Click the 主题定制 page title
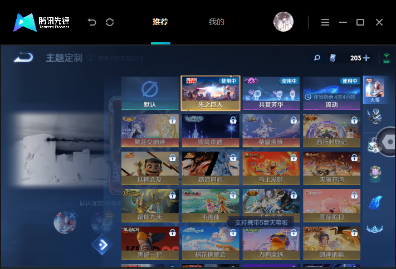396x269 pixels. [x=64, y=58]
